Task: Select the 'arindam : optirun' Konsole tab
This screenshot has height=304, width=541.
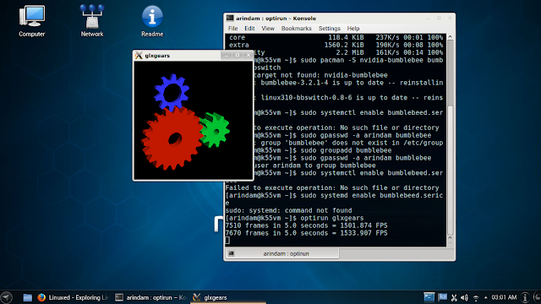Action: tap(282, 253)
